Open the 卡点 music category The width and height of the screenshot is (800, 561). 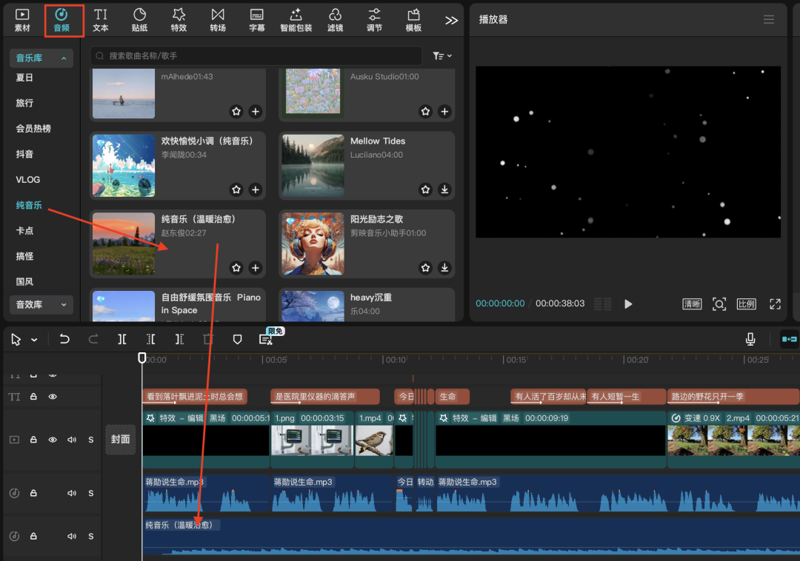tap(25, 231)
